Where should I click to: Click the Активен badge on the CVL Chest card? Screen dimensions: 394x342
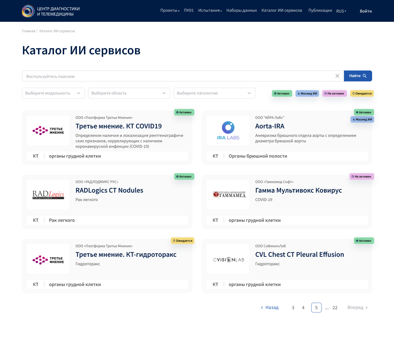click(x=364, y=241)
